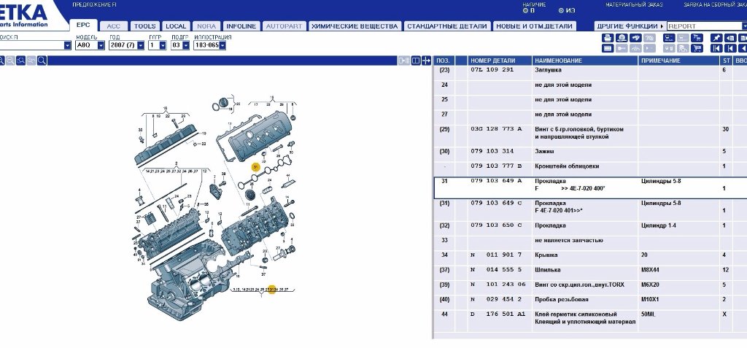Click the expand-panel arrow icon beside split view
Image resolution: width=747 pixels, height=348 pixels.
click(x=426, y=61)
